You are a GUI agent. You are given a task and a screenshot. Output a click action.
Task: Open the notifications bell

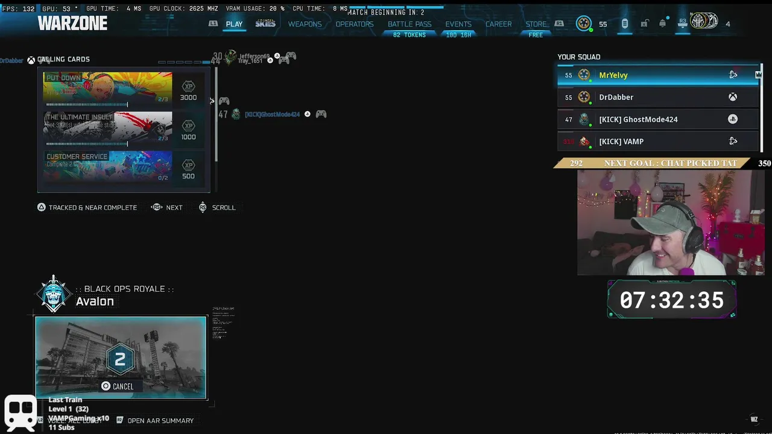tap(663, 24)
